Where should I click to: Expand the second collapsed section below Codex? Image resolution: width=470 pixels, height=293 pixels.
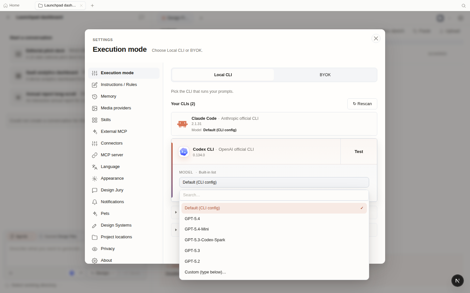pyautogui.click(x=176, y=230)
